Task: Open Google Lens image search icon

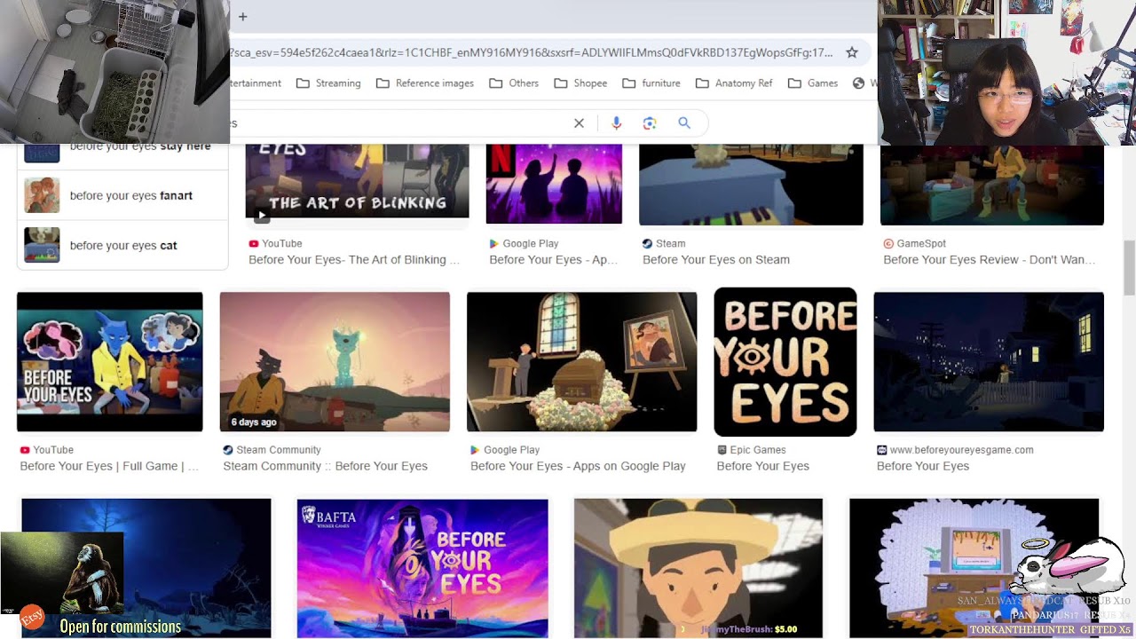Action: point(650,123)
